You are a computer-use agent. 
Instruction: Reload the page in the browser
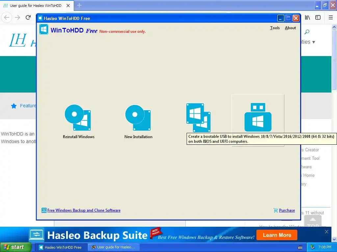(28, 17)
